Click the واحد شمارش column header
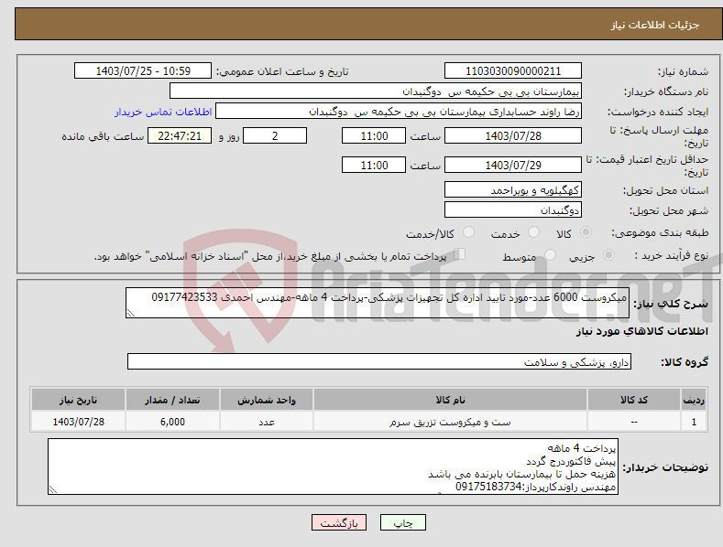 click(267, 400)
